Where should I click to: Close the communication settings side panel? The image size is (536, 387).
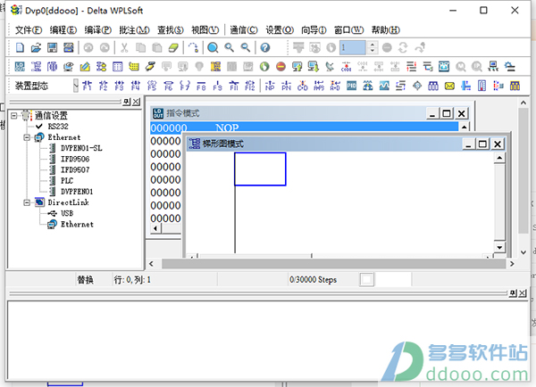[136, 102]
